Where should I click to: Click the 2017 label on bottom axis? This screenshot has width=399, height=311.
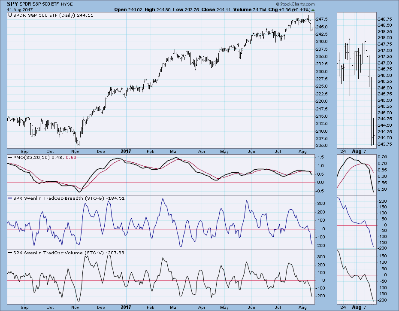click(x=126, y=307)
